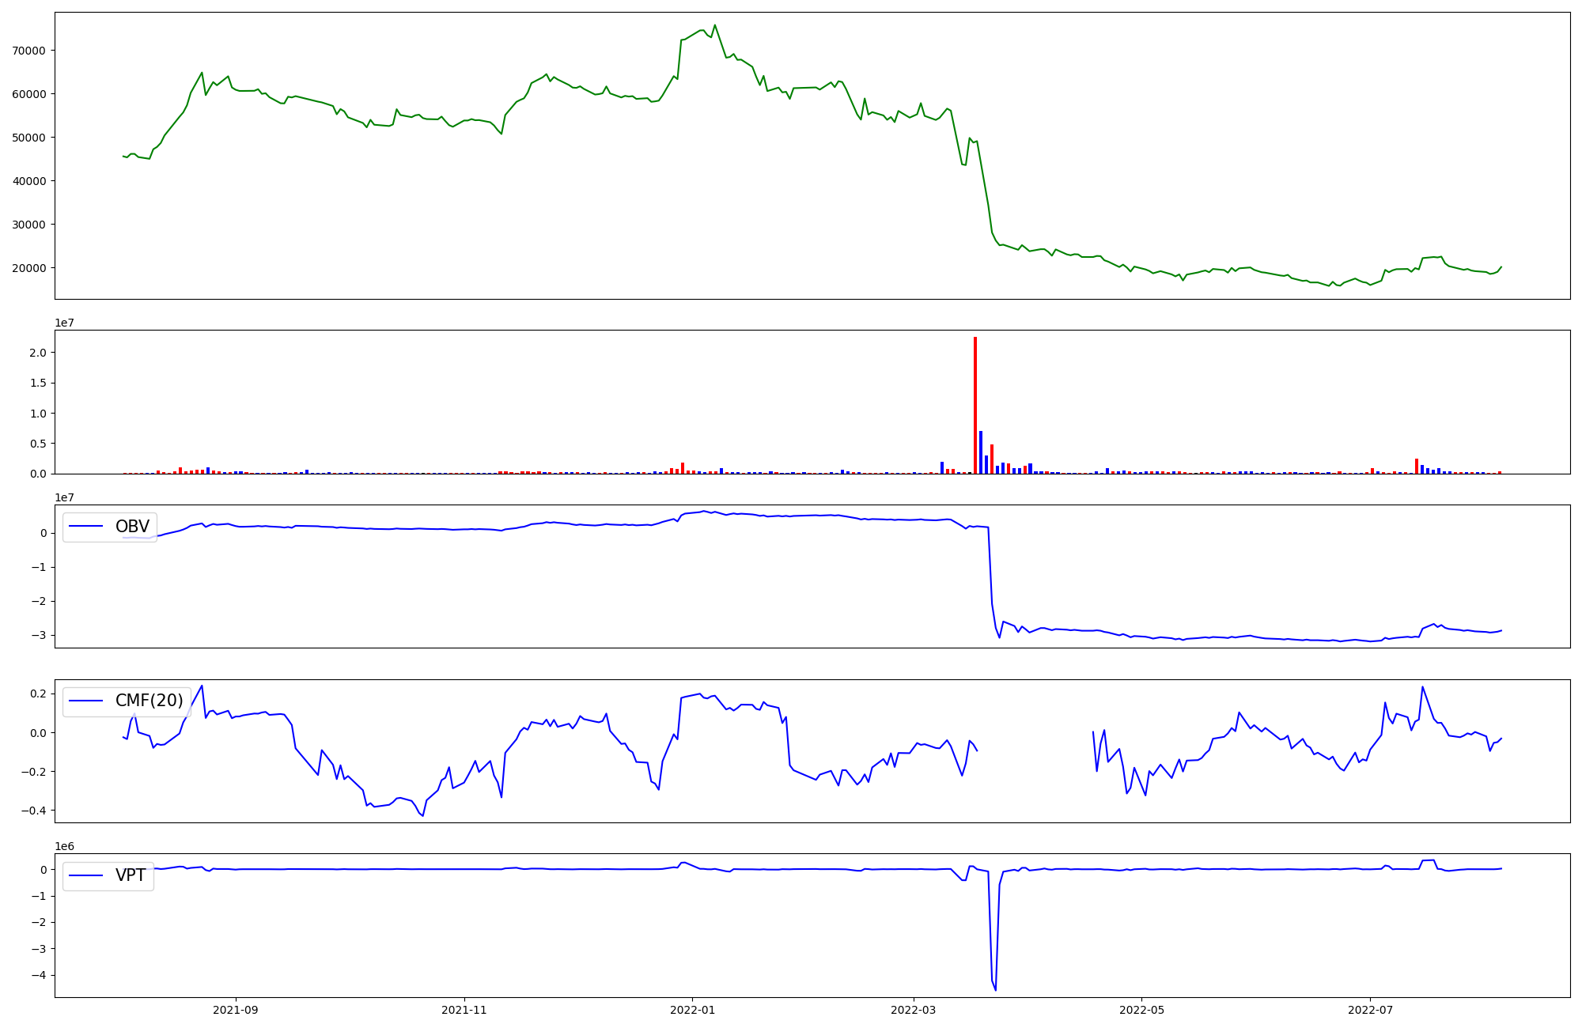Select the 2022-03 date tick label
The width and height of the screenshot is (1582, 1028).
point(914,1010)
